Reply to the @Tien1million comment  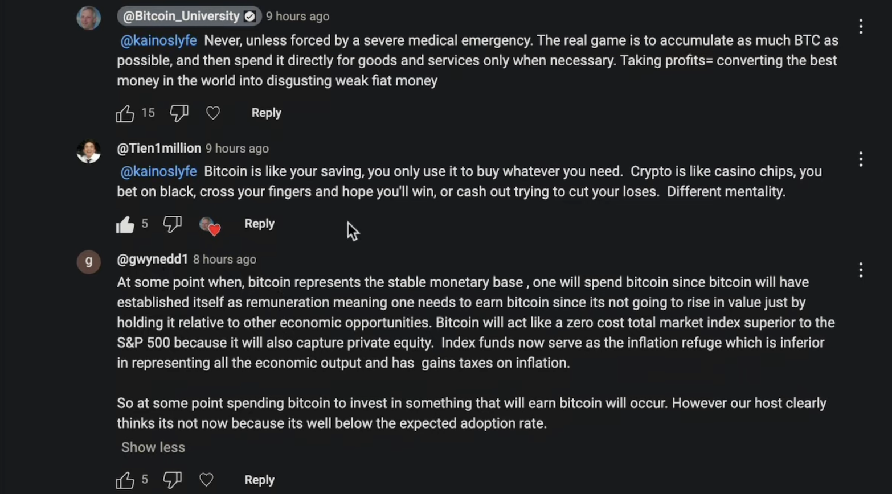[259, 224]
